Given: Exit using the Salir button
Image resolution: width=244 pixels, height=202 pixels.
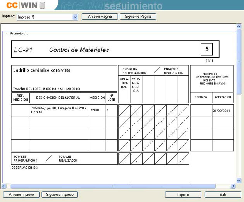Looking at the screenshot, I should click(223, 195).
